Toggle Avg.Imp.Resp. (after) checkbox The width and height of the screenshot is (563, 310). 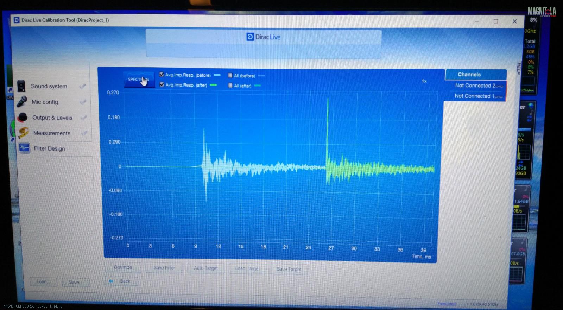[162, 84]
